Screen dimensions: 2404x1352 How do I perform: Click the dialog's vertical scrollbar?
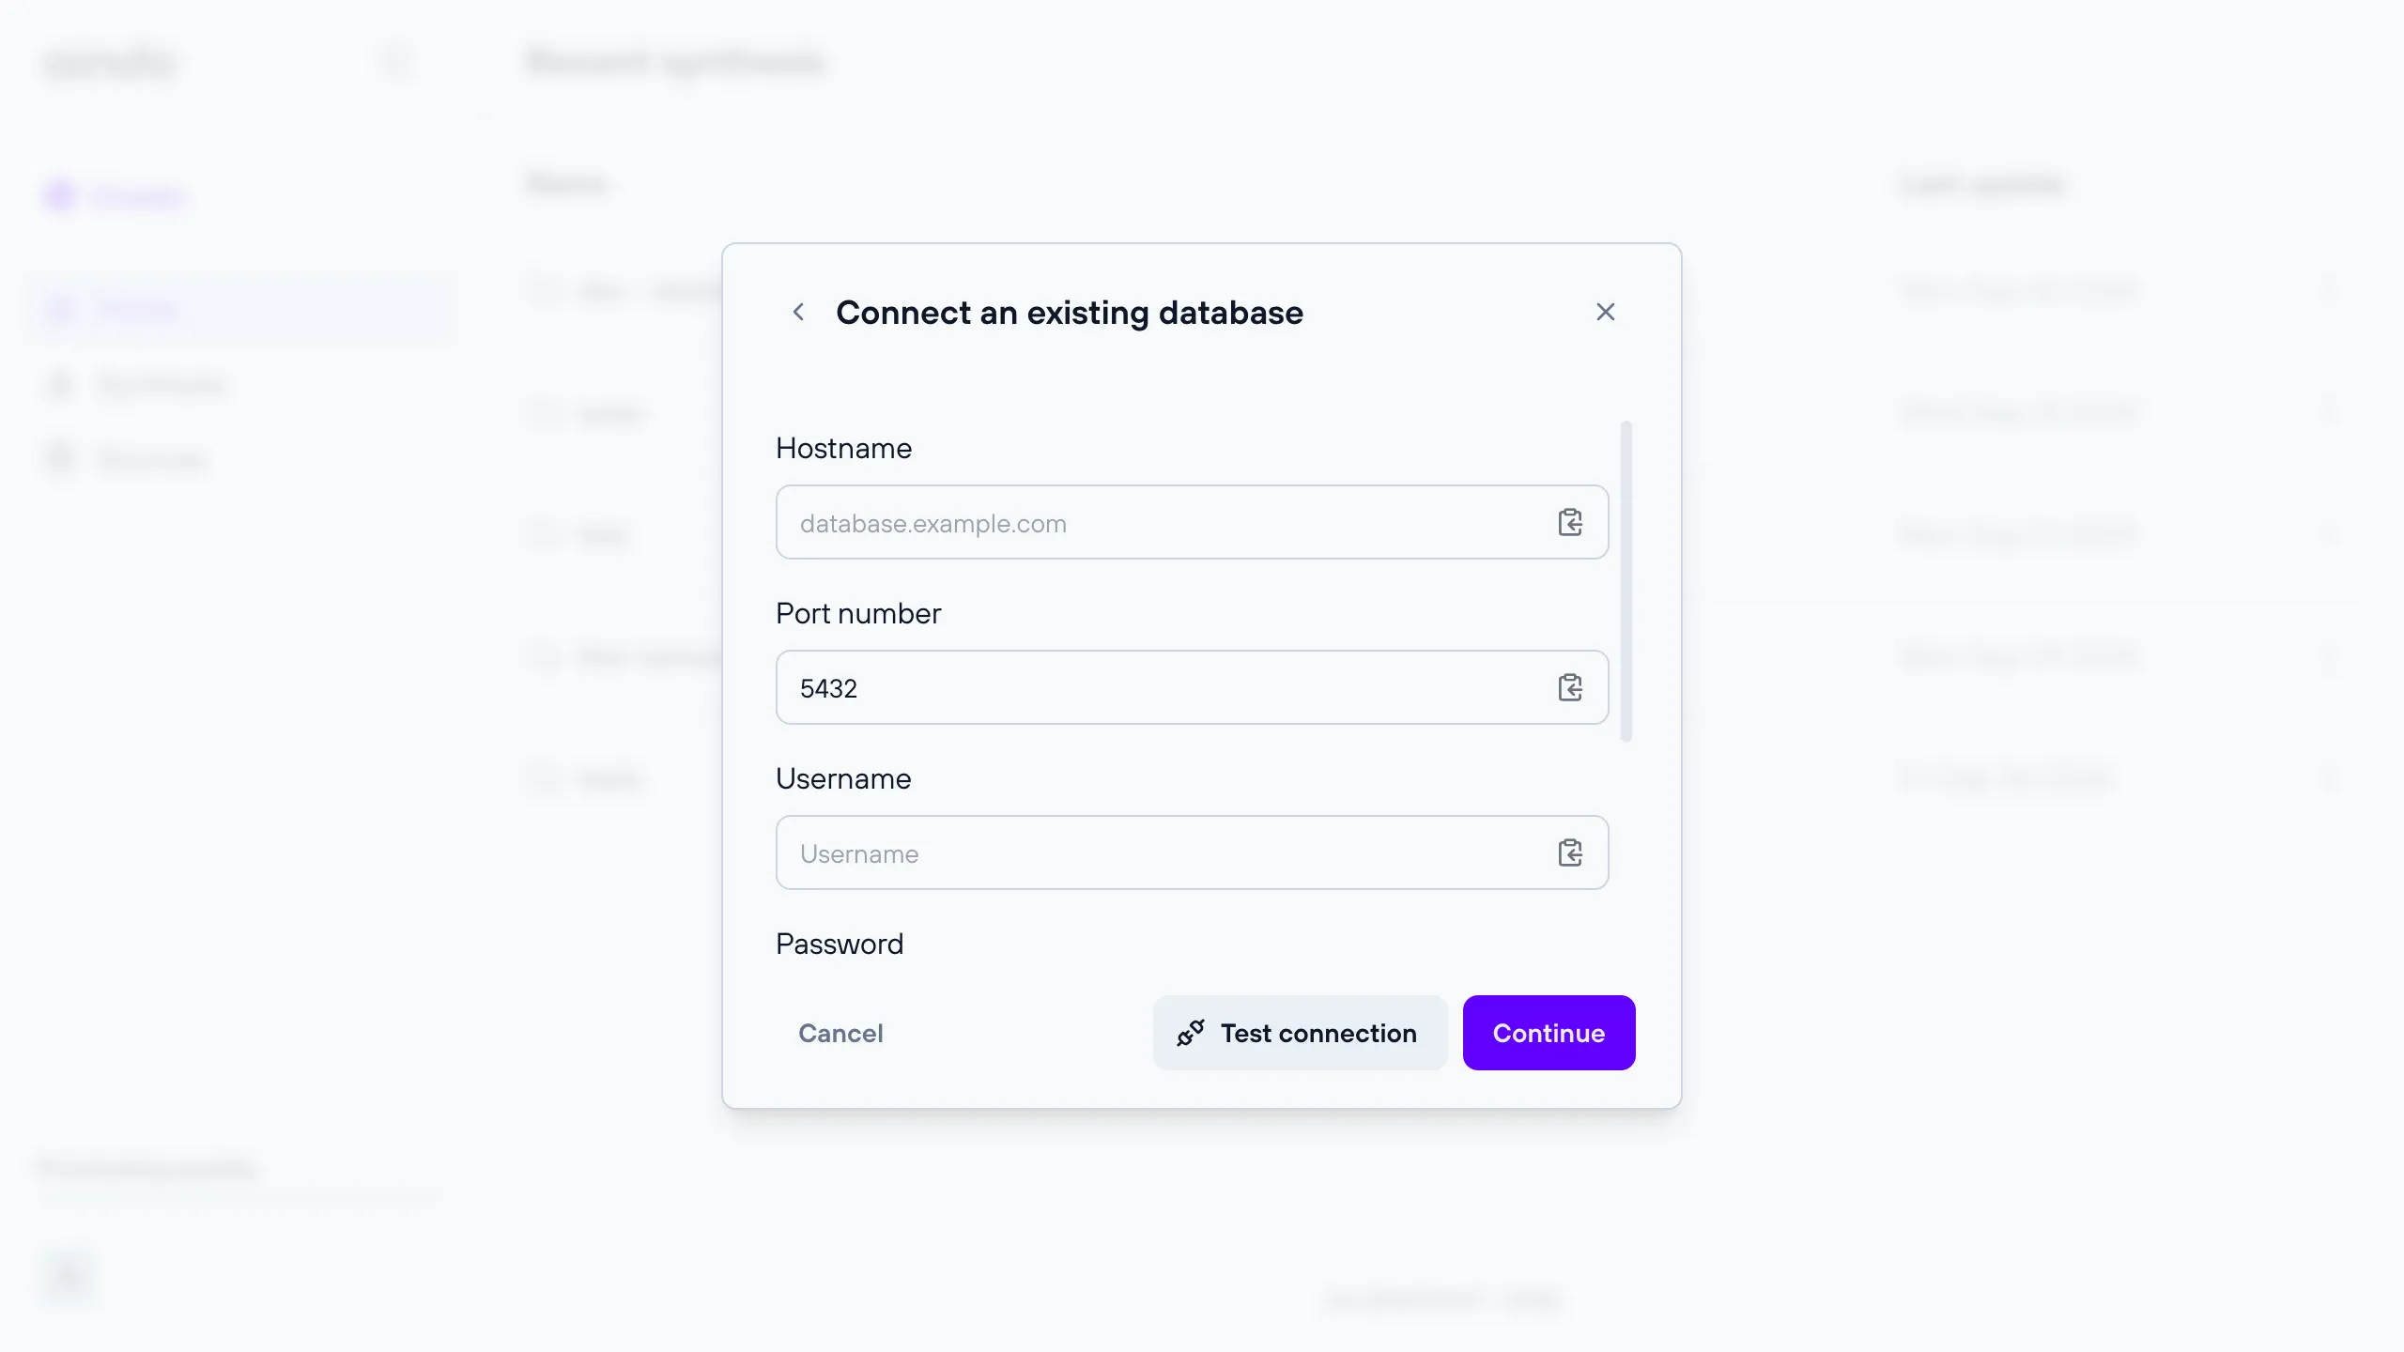tap(1626, 582)
